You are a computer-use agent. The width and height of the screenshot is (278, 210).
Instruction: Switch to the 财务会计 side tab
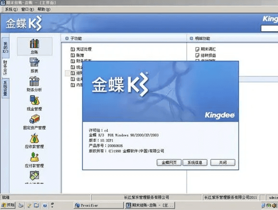click(5, 67)
